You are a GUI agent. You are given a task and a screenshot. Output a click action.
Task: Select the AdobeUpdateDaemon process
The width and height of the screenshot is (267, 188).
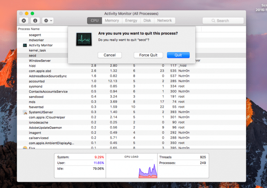pos(45,128)
